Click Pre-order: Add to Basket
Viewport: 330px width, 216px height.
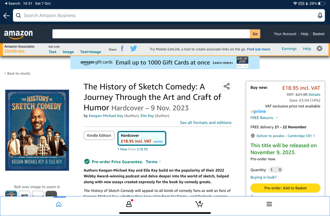pyautogui.click(x=286, y=188)
